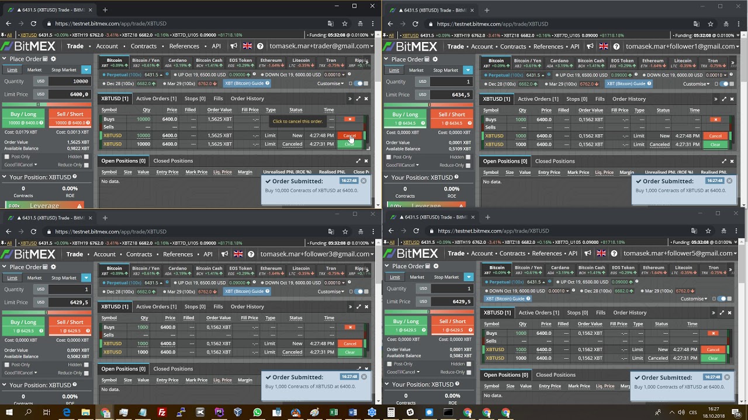Screen dimensions: 748x420
Task: Toggle the Customise switch in follower3 window
Action: coord(358,291)
